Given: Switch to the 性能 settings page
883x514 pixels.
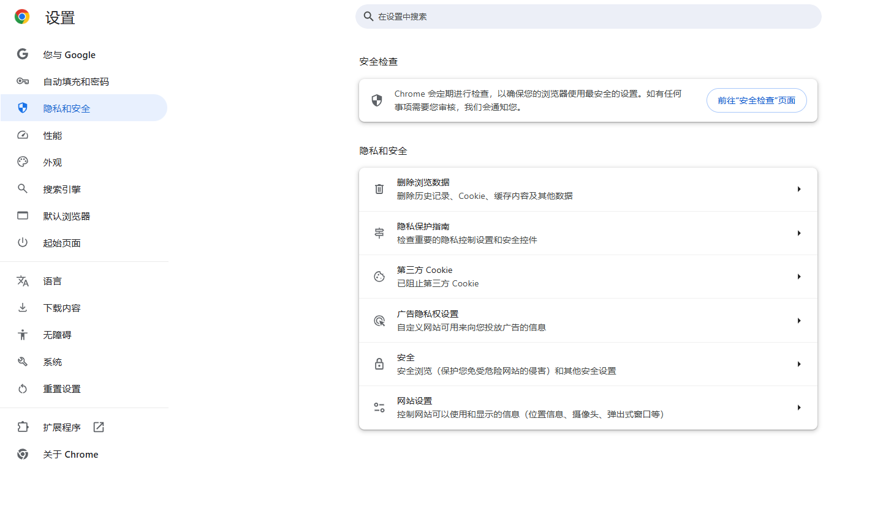Looking at the screenshot, I should 83,135.
